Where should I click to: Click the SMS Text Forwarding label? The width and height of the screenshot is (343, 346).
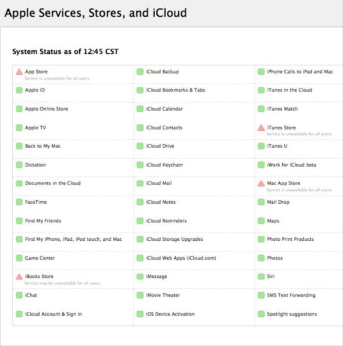(x=291, y=295)
